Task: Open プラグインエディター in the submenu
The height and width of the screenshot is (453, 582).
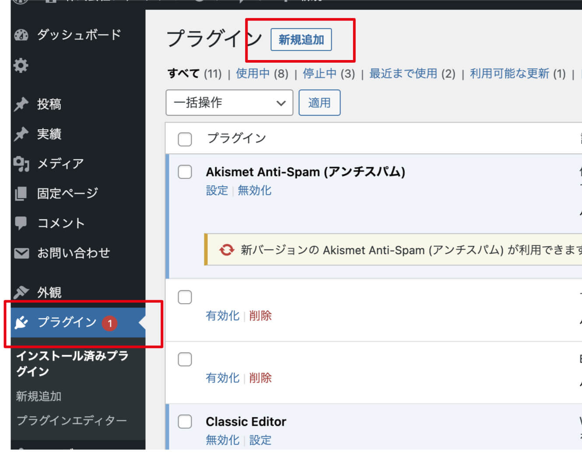Action: (x=71, y=421)
